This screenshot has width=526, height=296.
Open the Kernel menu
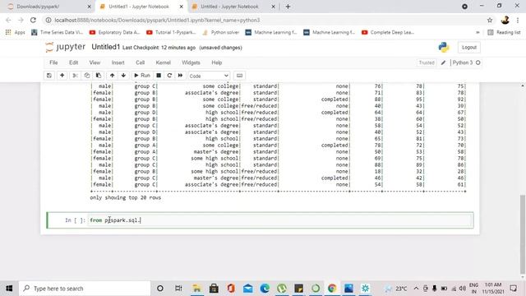point(163,62)
